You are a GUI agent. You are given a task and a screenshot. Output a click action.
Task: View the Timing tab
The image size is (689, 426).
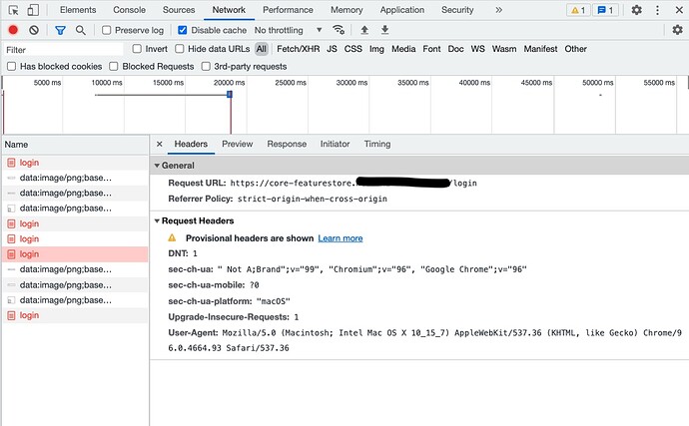(x=377, y=144)
